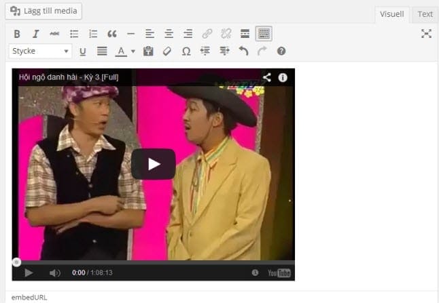The height and width of the screenshot is (303, 439).
Task: Open the Stycke paragraph format dropdown
Action: (x=40, y=51)
